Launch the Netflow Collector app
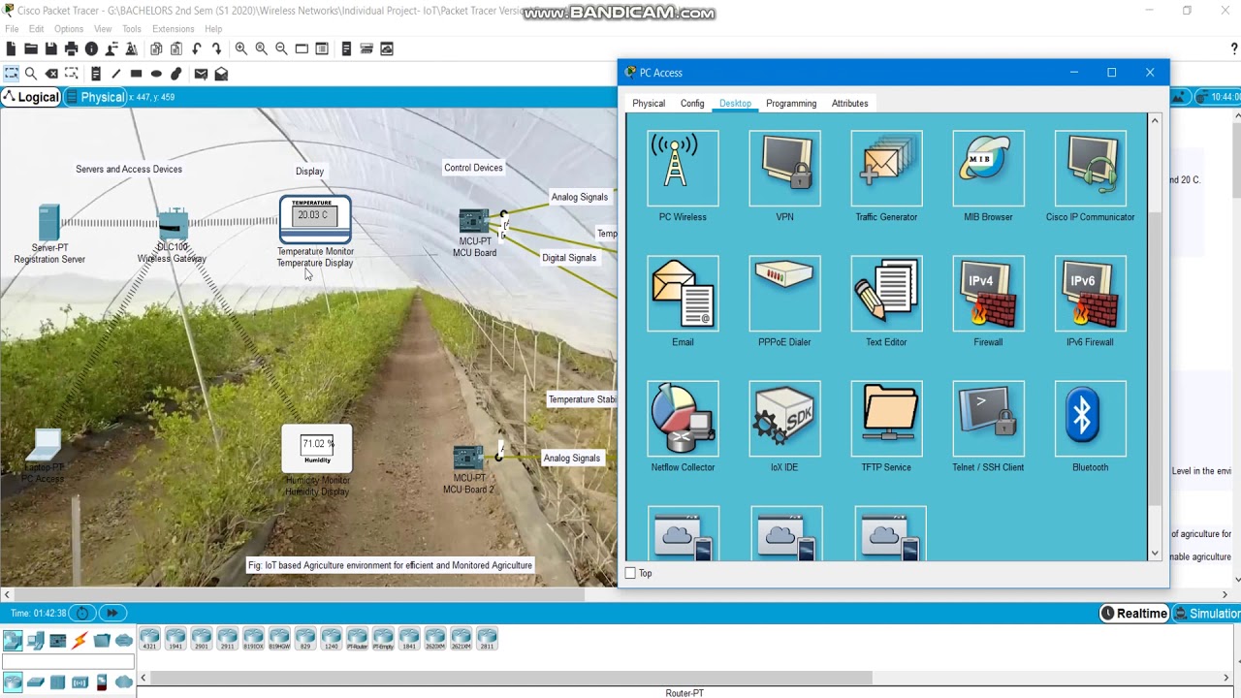 pos(683,418)
